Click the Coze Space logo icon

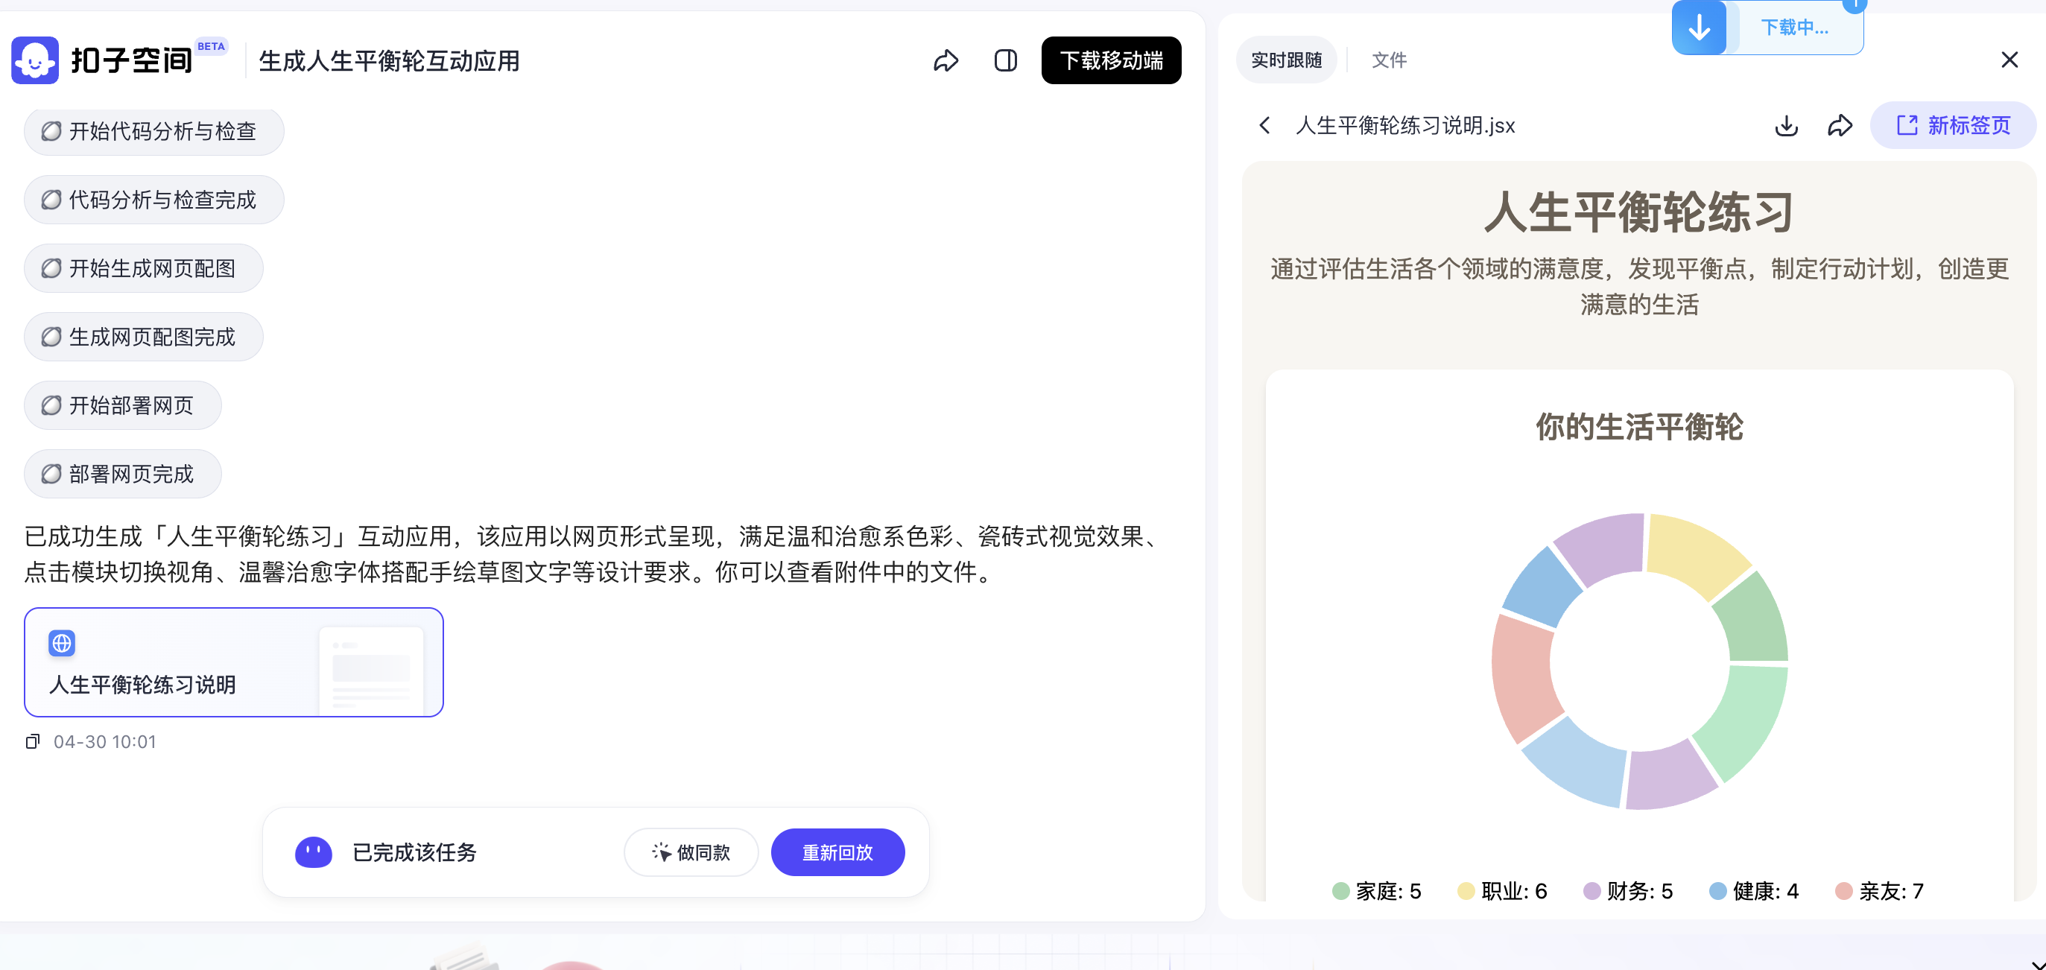pyautogui.click(x=35, y=60)
